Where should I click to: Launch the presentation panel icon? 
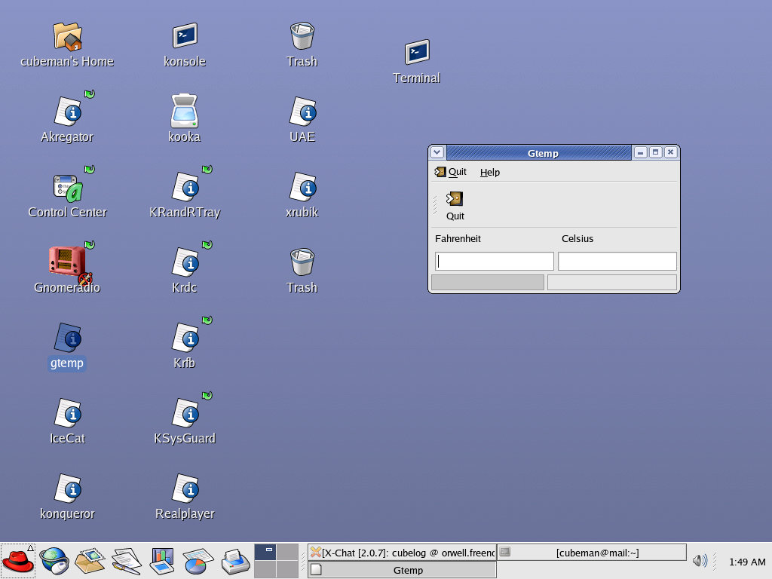click(162, 561)
